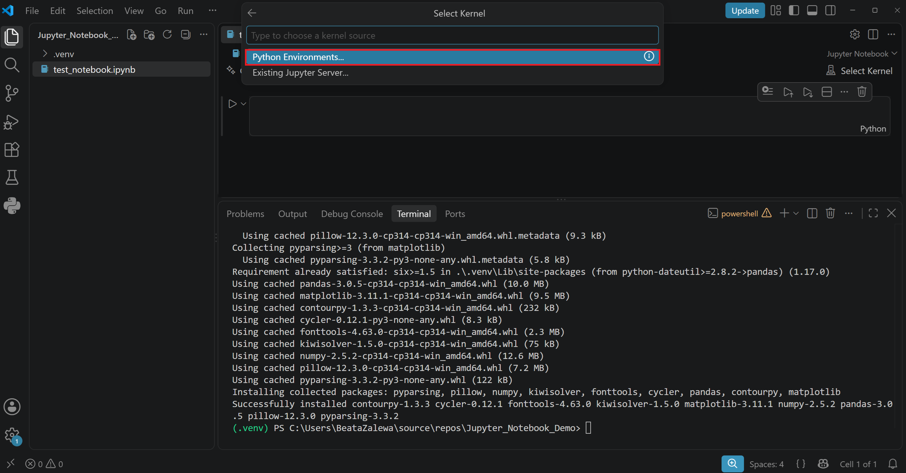Go back in Select Kernel picker
Screen dimensions: 906x473
252,13
